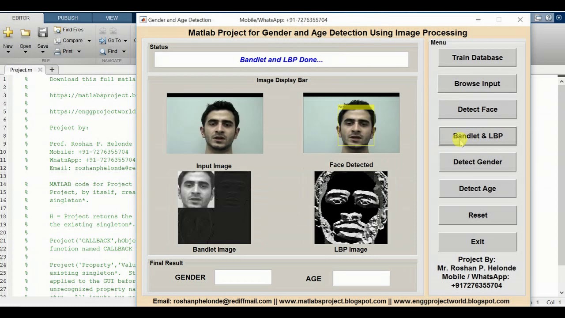Viewport: 565px width, 318px height.
Task: Click line number 14 in editor gutter
Action: 4,184
